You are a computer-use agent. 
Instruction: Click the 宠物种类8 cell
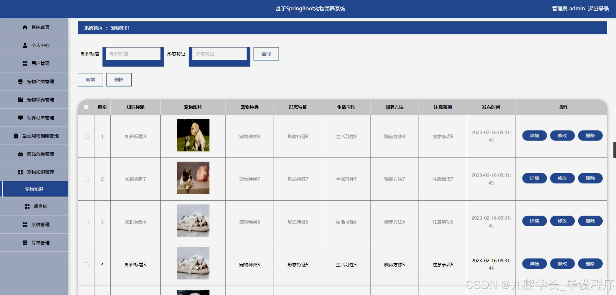tap(249, 136)
